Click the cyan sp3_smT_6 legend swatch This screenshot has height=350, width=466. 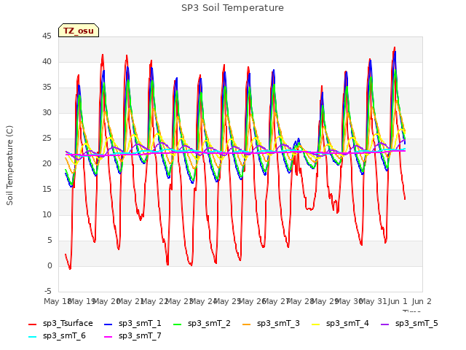click(32, 337)
